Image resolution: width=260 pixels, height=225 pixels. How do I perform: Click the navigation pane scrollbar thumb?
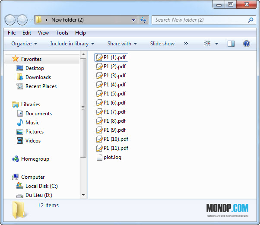pyautogui.click(x=83, y=108)
